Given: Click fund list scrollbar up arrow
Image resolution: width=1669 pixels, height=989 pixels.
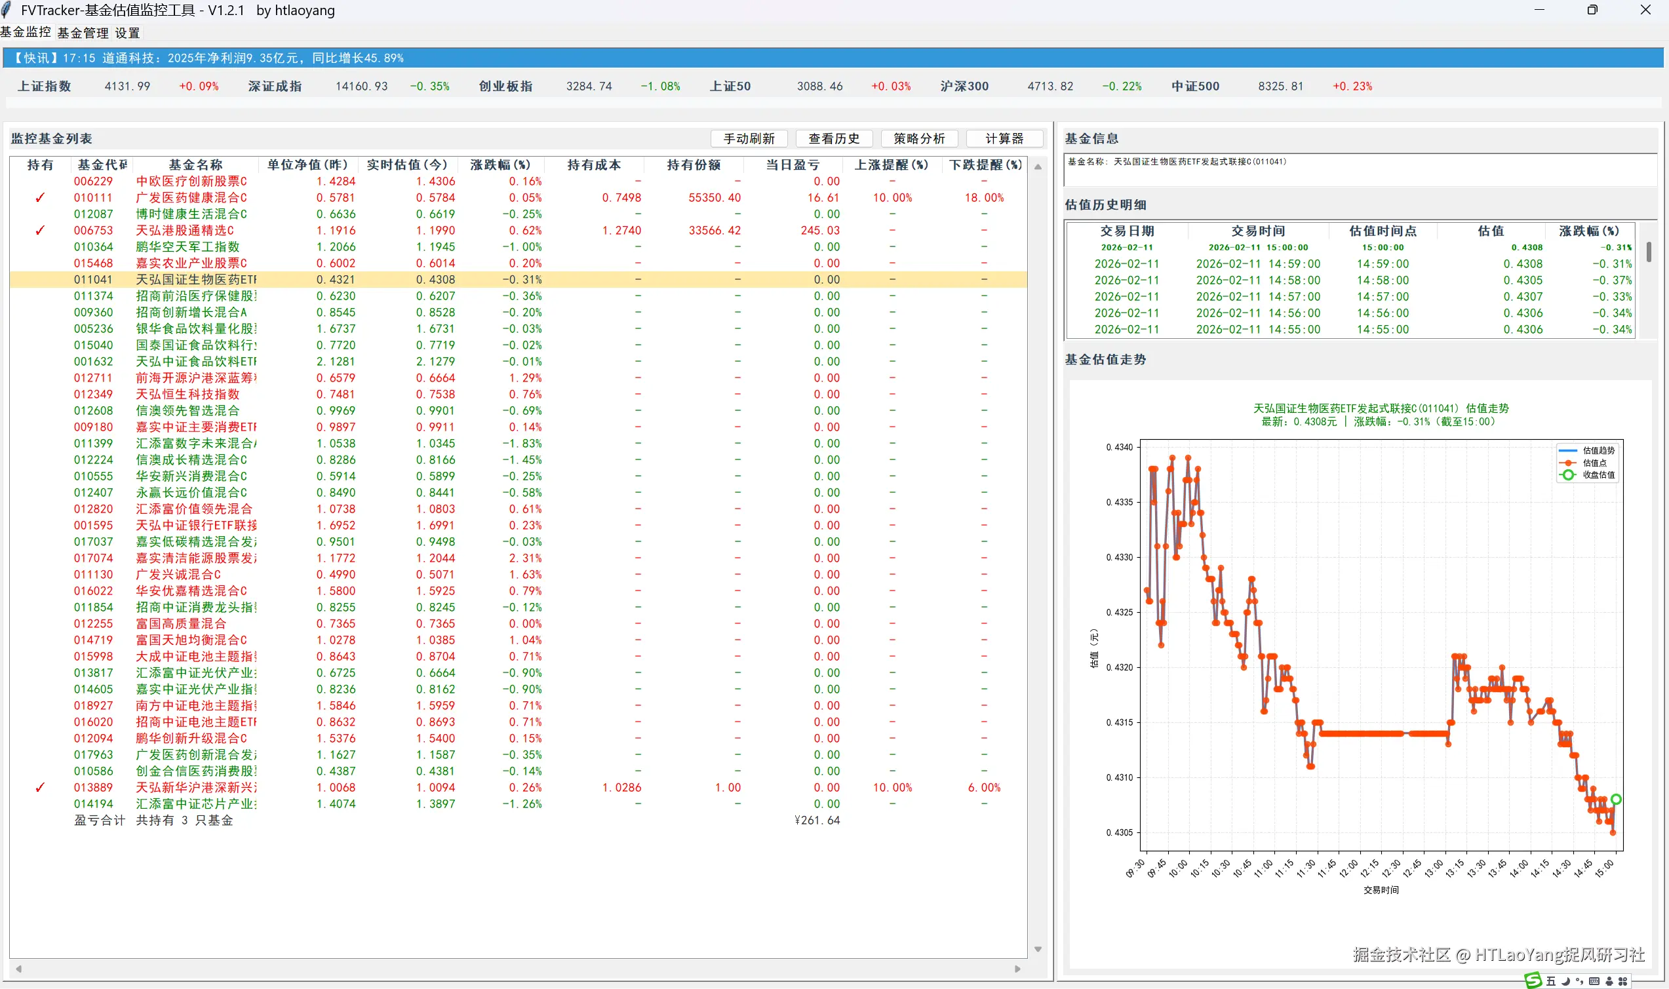Looking at the screenshot, I should click(1037, 166).
